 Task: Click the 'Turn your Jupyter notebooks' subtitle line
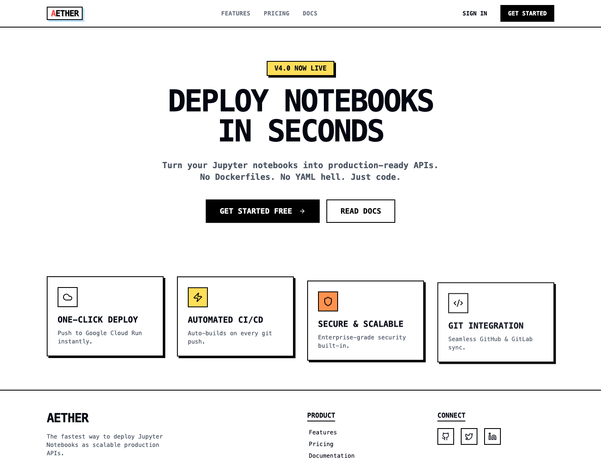300,165
